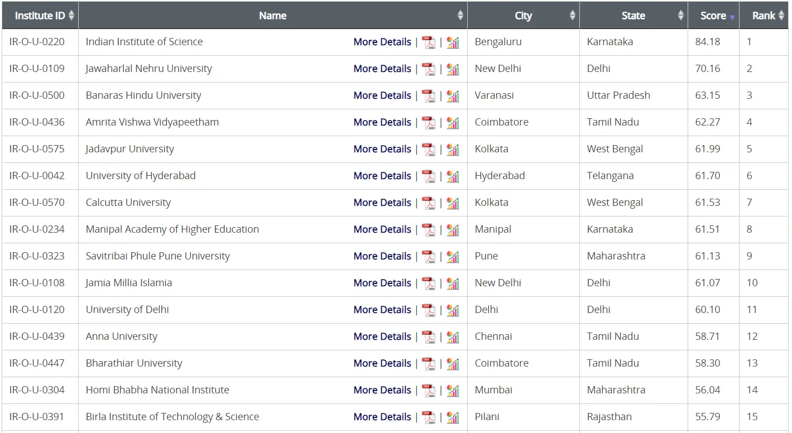Sort table by Name column header
792x433 pixels.
pyautogui.click(x=273, y=16)
